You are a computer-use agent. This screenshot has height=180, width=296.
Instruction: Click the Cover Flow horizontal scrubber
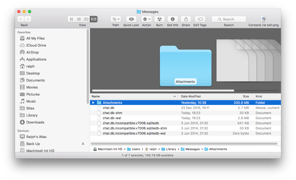tap(163, 91)
